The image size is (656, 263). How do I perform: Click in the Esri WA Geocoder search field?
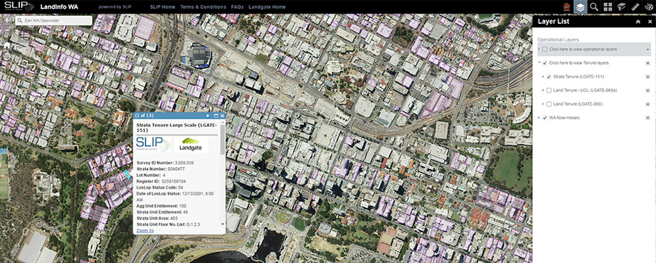pos(53,20)
